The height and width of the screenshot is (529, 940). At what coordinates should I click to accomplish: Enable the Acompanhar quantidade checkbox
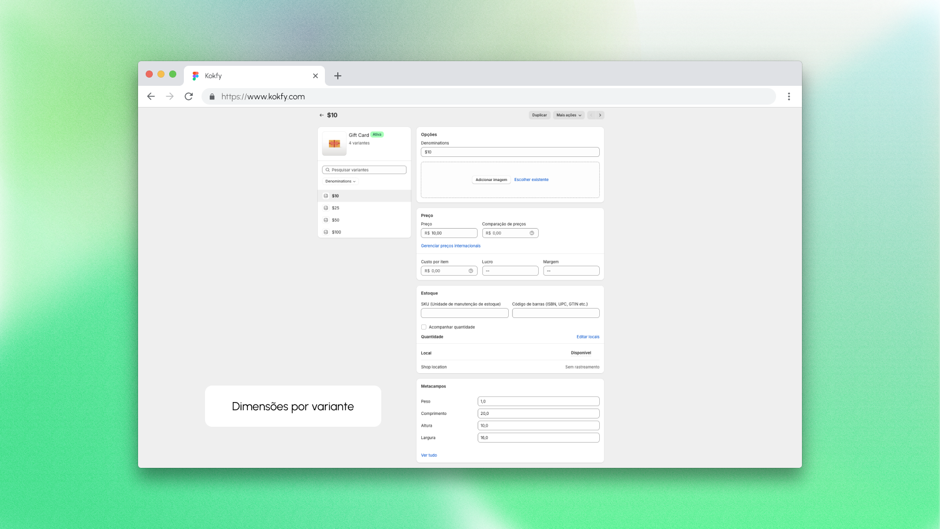coord(424,327)
